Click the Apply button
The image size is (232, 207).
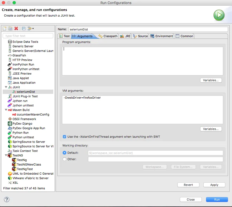pyautogui.click(x=214, y=185)
